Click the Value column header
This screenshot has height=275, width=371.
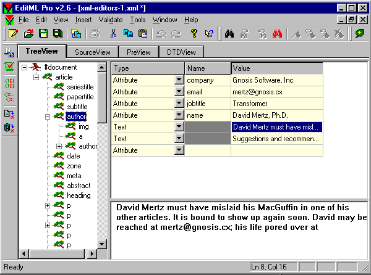(277, 68)
